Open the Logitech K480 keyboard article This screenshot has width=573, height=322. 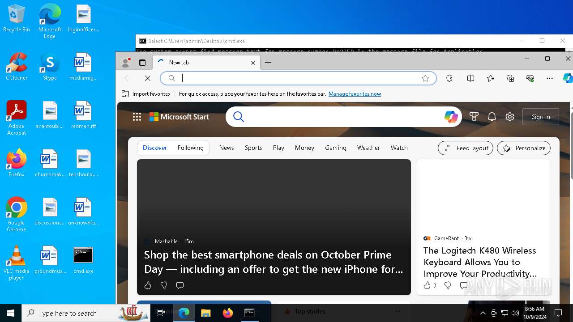point(480,262)
